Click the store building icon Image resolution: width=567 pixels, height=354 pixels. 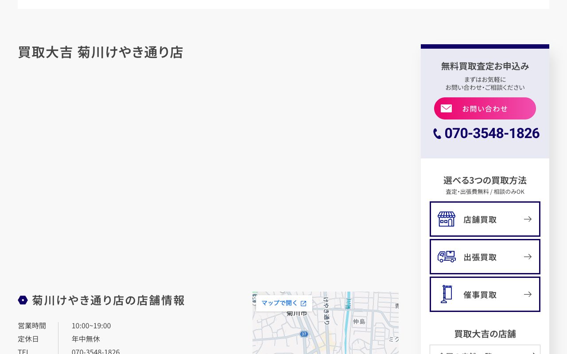coord(447,219)
